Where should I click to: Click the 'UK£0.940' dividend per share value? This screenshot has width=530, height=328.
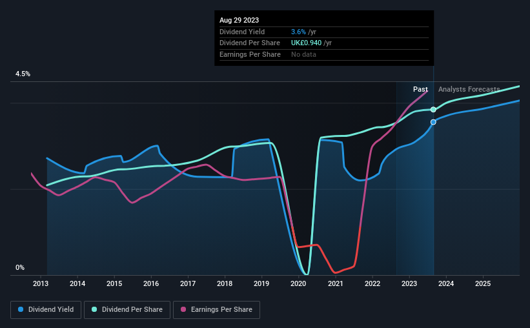tap(306, 43)
